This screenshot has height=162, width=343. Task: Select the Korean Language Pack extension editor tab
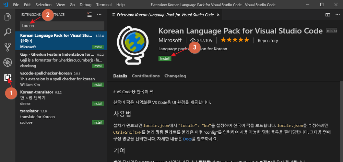165,15
